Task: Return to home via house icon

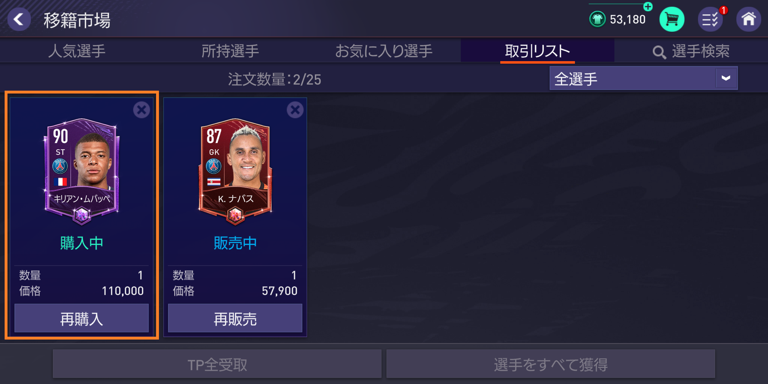Action: pyautogui.click(x=748, y=19)
